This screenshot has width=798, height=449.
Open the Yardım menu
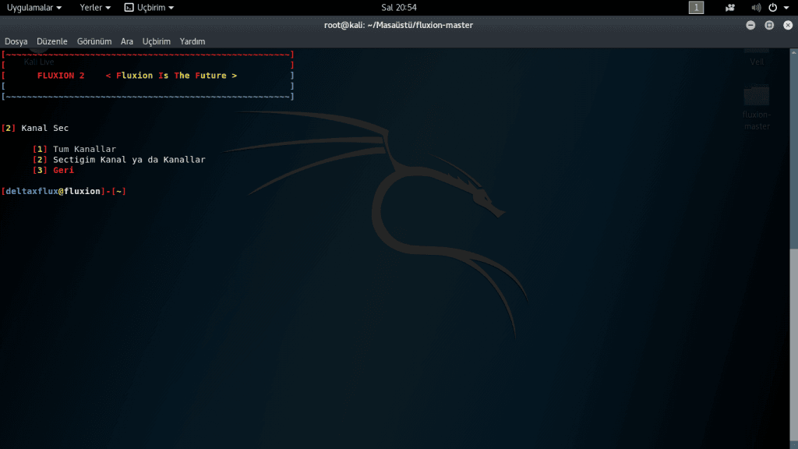(192, 41)
